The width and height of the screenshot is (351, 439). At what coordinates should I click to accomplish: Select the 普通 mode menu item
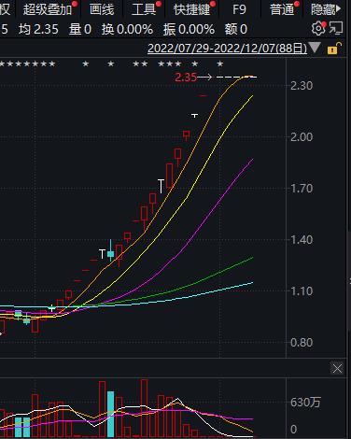[x=282, y=9]
